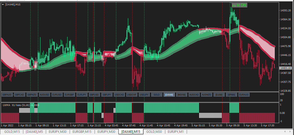Screen dimensions: 294x135
Task: Load the [DJI30] symbol
Action: coord(219,95)
